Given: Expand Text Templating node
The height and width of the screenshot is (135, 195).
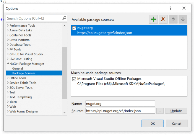Looking at the screenshot, I should pos(8,97).
